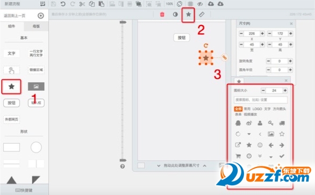
Task: Pick the Weibo icon in picker
Action: click(249, 123)
